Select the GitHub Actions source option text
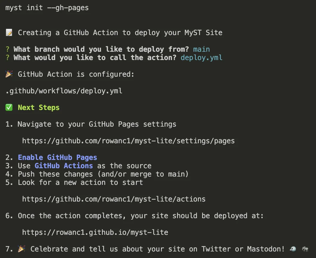Image resolution: width=316 pixels, height=258 pixels. (x=64, y=166)
